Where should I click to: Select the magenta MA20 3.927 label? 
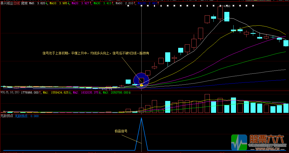pos(82,3)
